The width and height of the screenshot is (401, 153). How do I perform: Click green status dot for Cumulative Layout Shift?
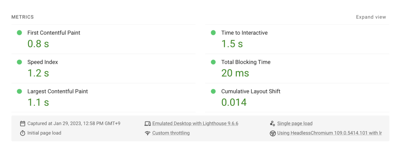pyautogui.click(x=213, y=91)
